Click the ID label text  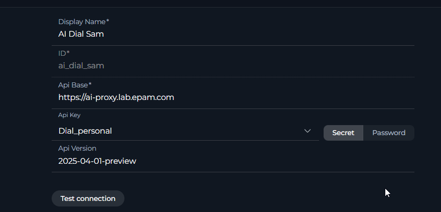tap(62, 53)
